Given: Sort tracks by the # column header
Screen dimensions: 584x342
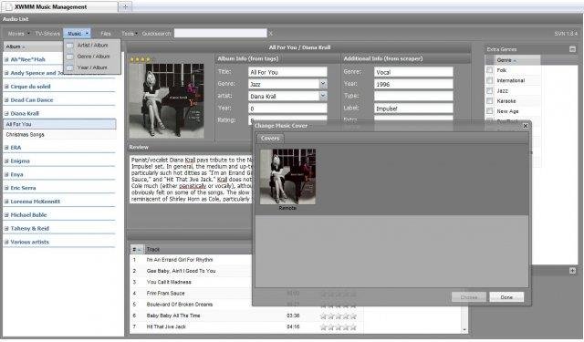Looking at the screenshot, I should pyautogui.click(x=136, y=249).
